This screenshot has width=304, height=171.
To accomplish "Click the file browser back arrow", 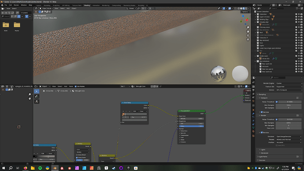I will point(3,13).
